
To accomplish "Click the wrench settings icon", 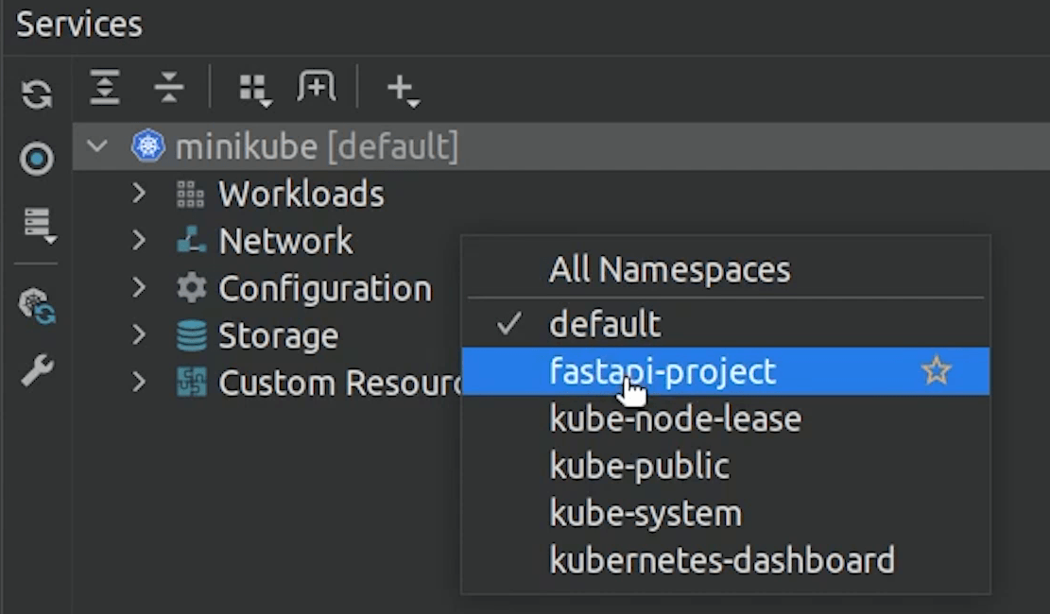I will (x=37, y=370).
